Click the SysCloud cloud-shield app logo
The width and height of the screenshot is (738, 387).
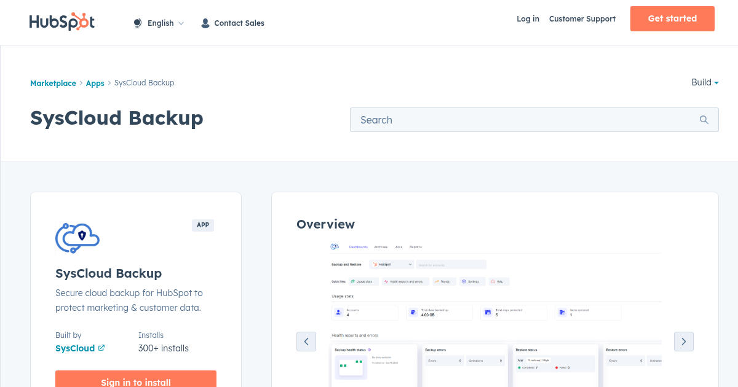tap(77, 238)
